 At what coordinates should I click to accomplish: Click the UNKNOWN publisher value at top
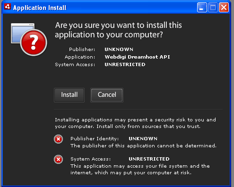(x=119, y=49)
